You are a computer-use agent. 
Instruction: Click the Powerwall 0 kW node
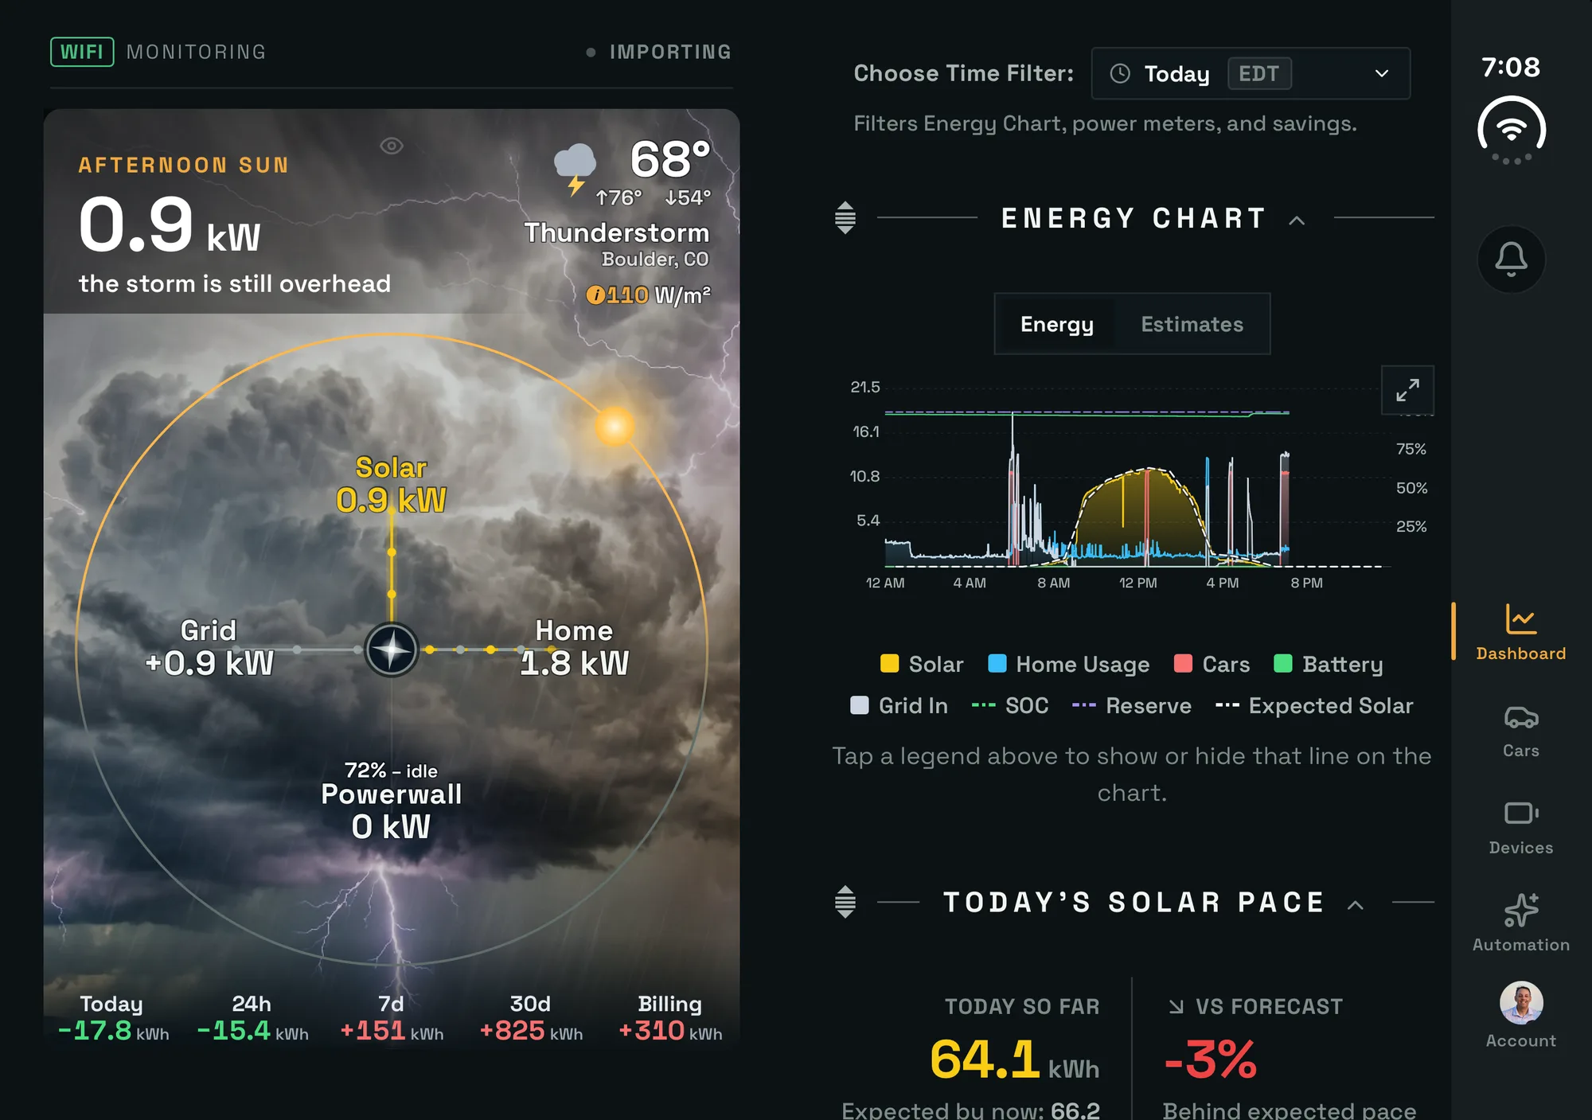(x=391, y=802)
